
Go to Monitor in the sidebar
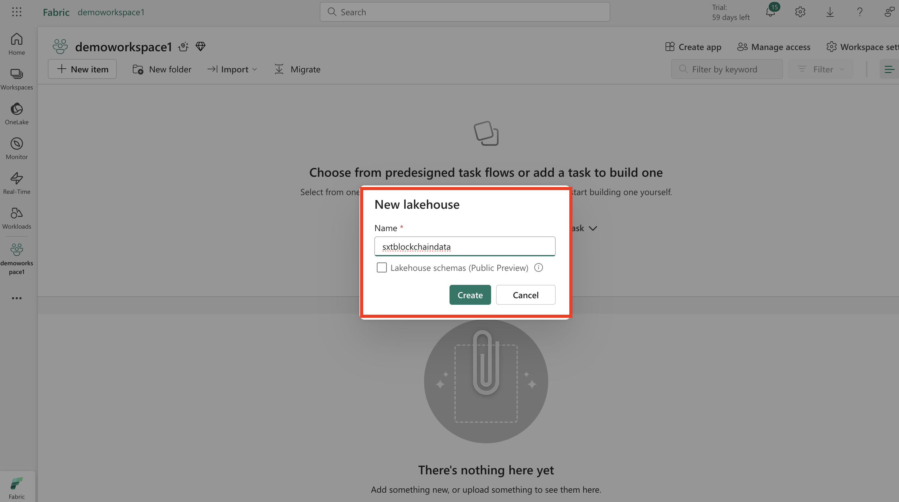coord(16,148)
